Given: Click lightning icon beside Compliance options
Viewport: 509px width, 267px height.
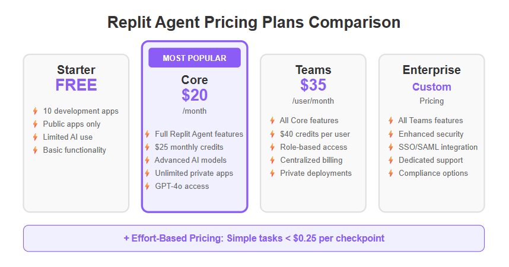Looking at the screenshot, I should pyautogui.click(x=391, y=173).
